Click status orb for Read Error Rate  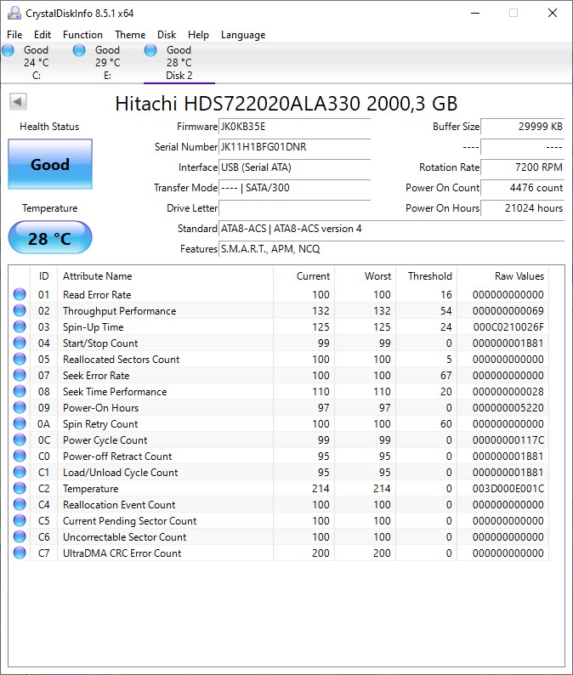pyautogui.click(x=20, y=295)
